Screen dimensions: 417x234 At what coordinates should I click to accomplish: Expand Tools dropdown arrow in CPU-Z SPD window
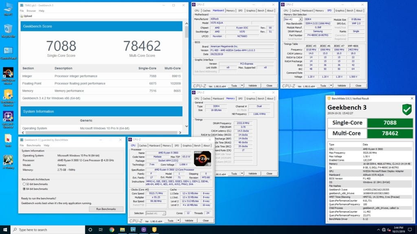[331, 86]
